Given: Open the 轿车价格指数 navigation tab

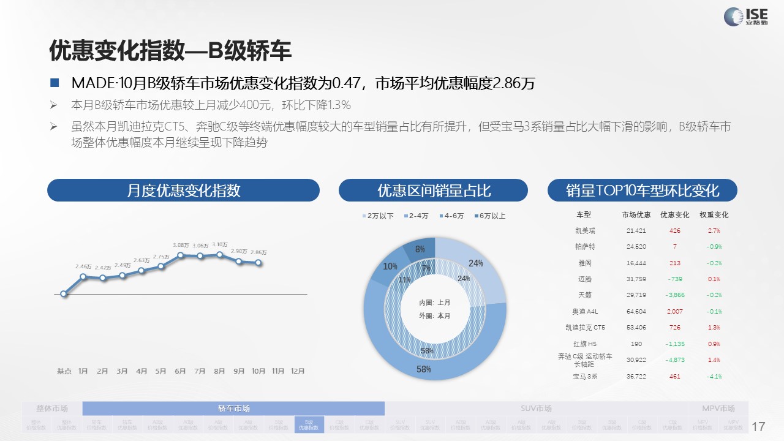Looking at the screenshot, I should (x=97, y=425).
